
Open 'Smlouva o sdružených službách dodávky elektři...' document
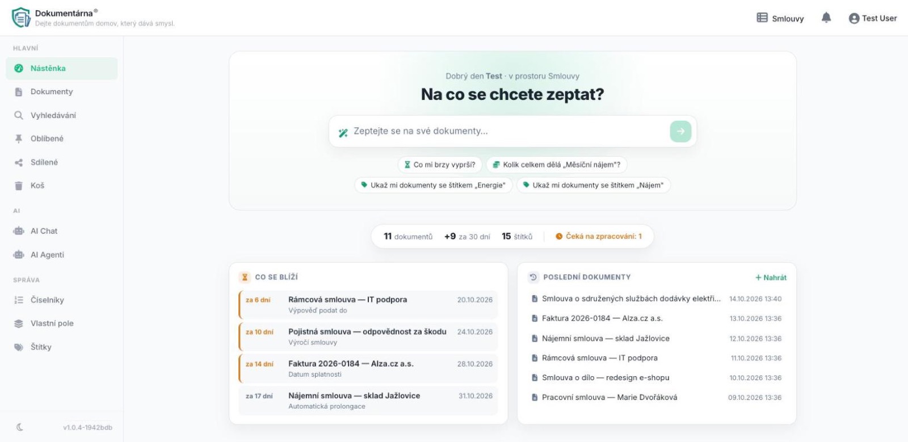click(x=657, y=298)
